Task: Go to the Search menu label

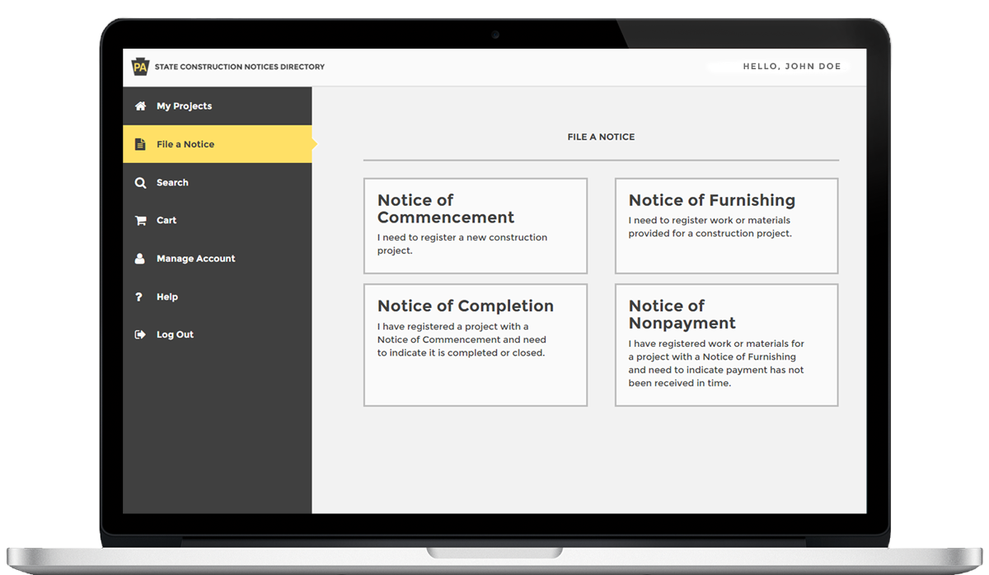Action: 172,183
